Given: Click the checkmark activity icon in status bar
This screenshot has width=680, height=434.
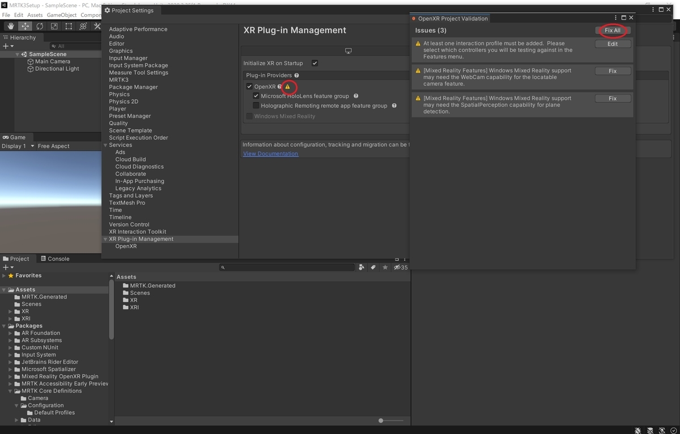Looking at the screenshot, I should pyautogui.click(x=673, y=430).
